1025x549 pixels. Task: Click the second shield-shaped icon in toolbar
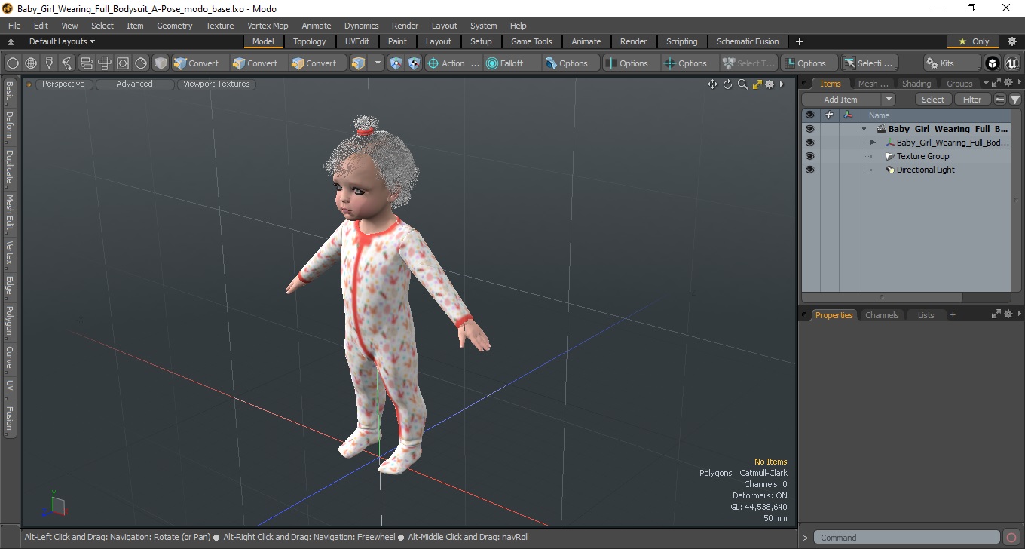pos(414,63)
